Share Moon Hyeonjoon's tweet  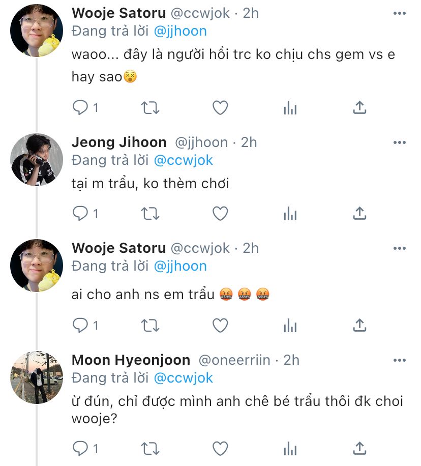[x=359, y=448]
